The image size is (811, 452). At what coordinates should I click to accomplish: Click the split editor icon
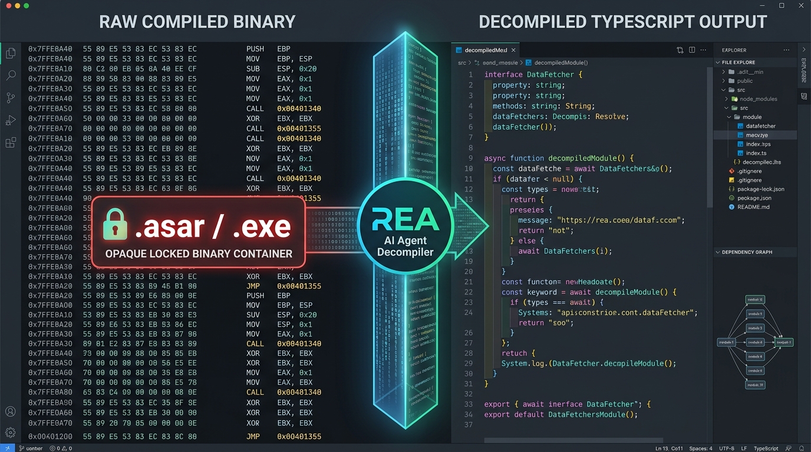[692, 50]
